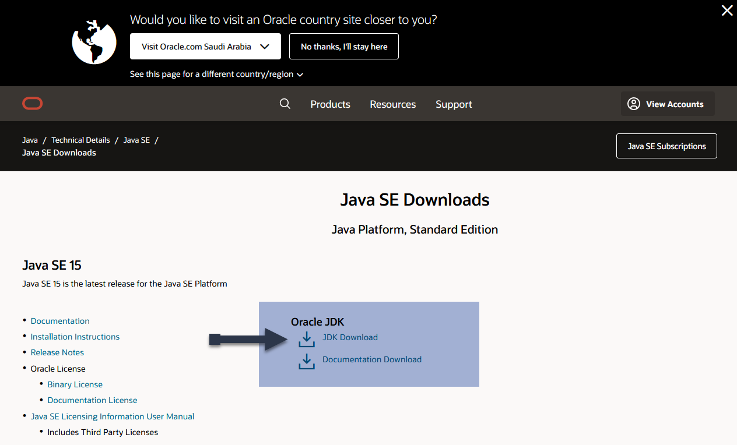Open the Documentation License link
This screenshot has height=445, width=737.
pyautogui.click(x=93, y=400)
